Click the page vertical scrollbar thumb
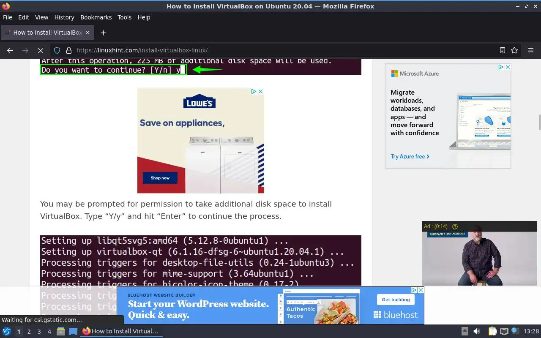 [x=540, y=122]
